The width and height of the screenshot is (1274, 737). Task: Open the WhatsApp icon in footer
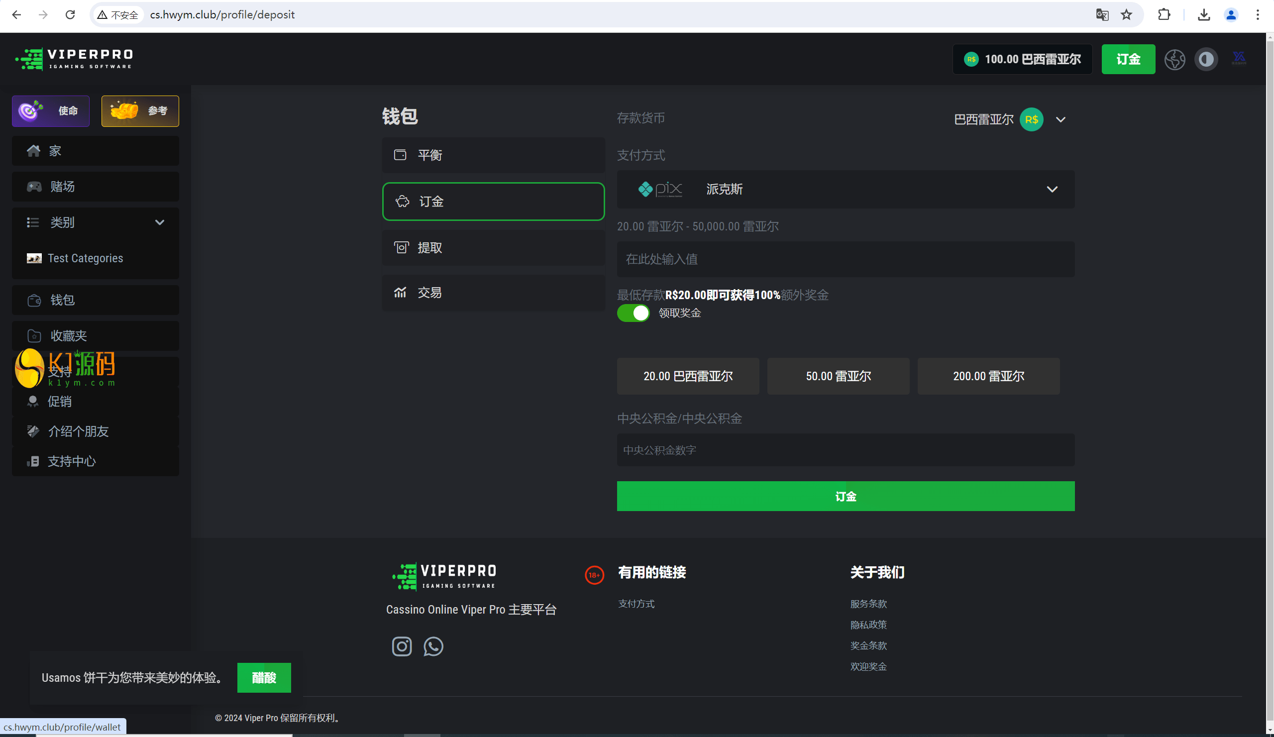tap(433, 646)
